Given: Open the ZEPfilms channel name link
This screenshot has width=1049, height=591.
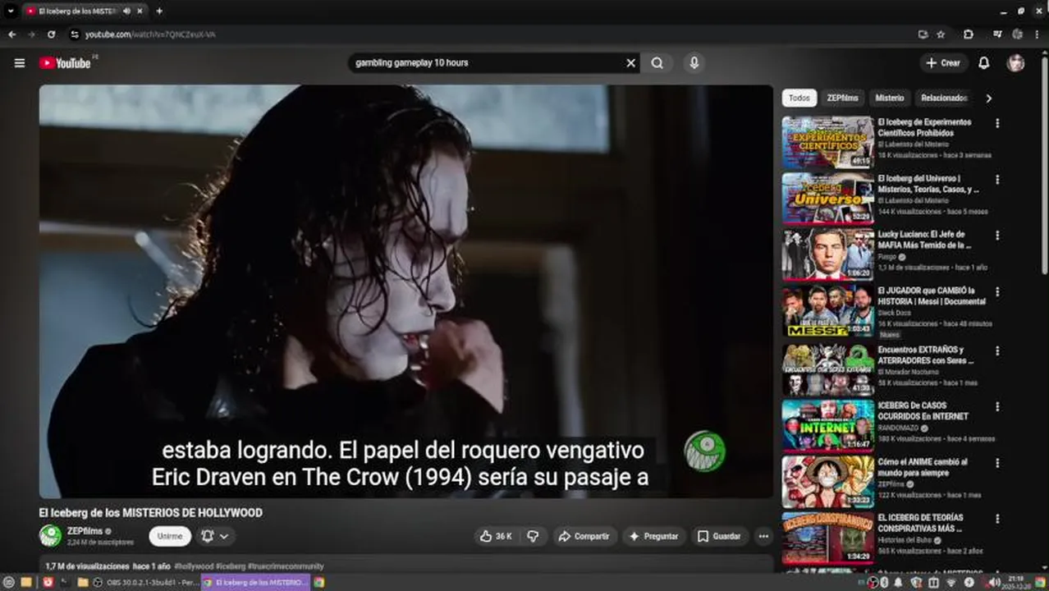Looking at the screenshot, I should pyautogui.click(x=85, y=531).
